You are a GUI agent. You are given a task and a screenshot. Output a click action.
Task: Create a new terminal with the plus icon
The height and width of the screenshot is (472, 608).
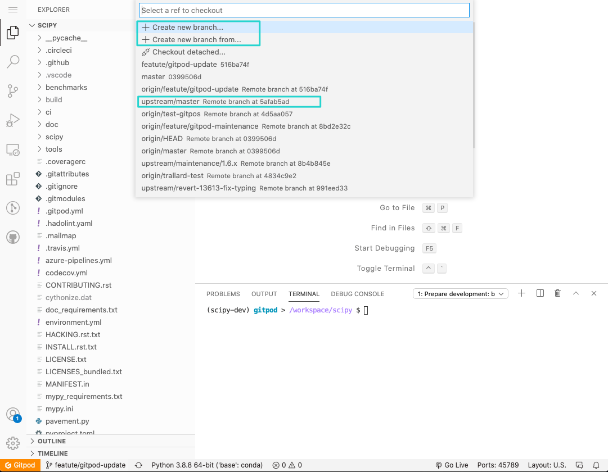pos(521,293)
